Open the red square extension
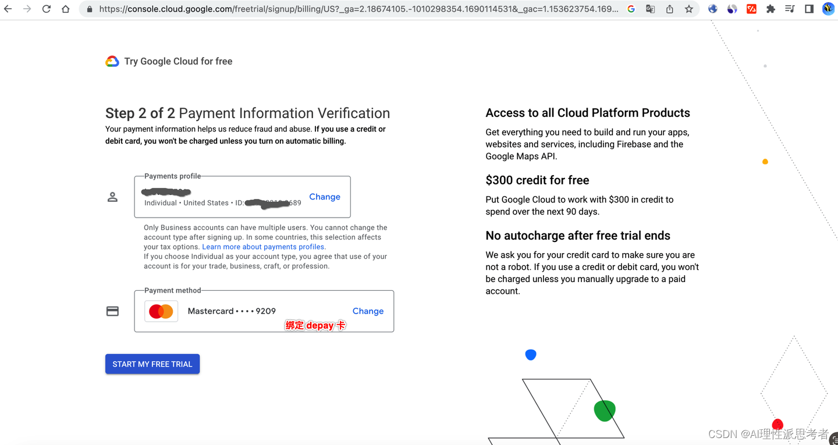Viewport: 838px width, 445px height. tap(751, 9)
